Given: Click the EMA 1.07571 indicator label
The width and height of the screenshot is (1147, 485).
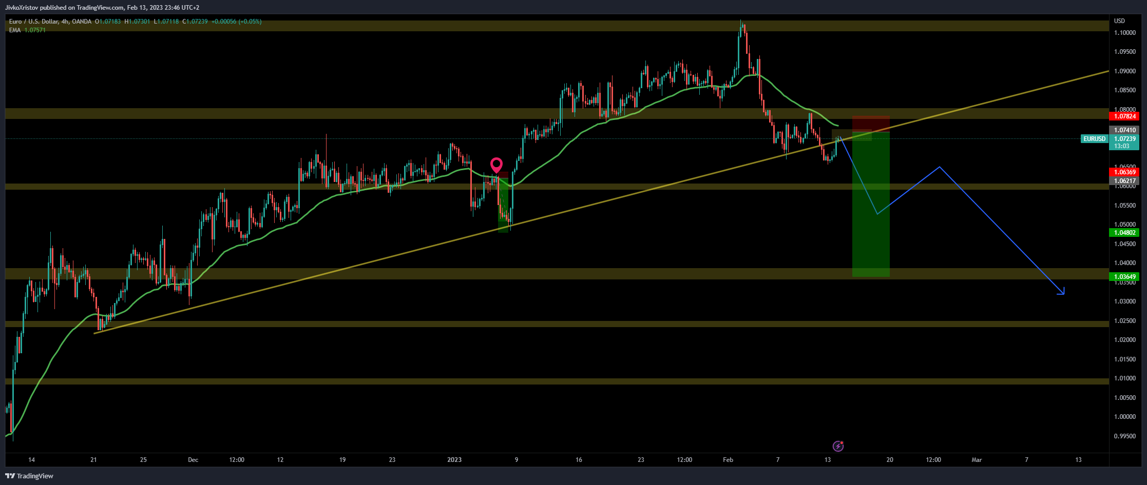Looking at the screenshot, I should 27,30.
